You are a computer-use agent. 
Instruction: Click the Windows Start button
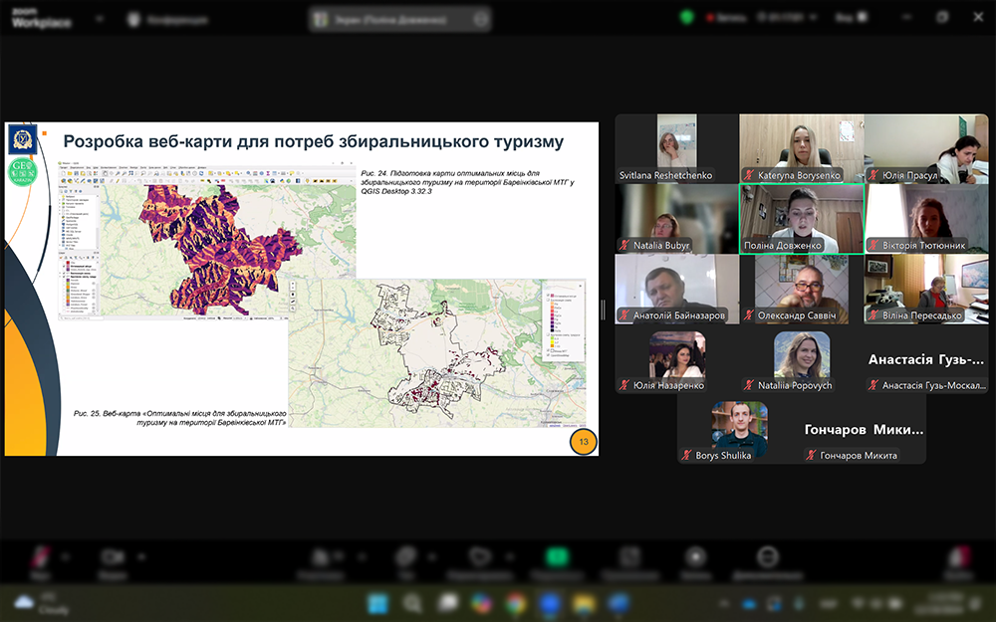377,603
